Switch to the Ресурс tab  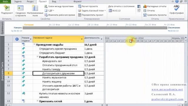[30, 1]
